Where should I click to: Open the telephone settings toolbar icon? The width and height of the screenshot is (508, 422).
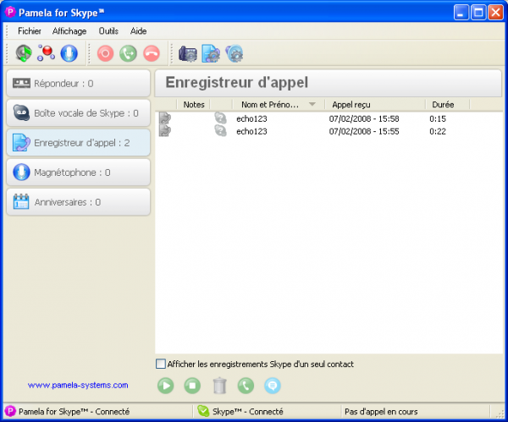187,54
